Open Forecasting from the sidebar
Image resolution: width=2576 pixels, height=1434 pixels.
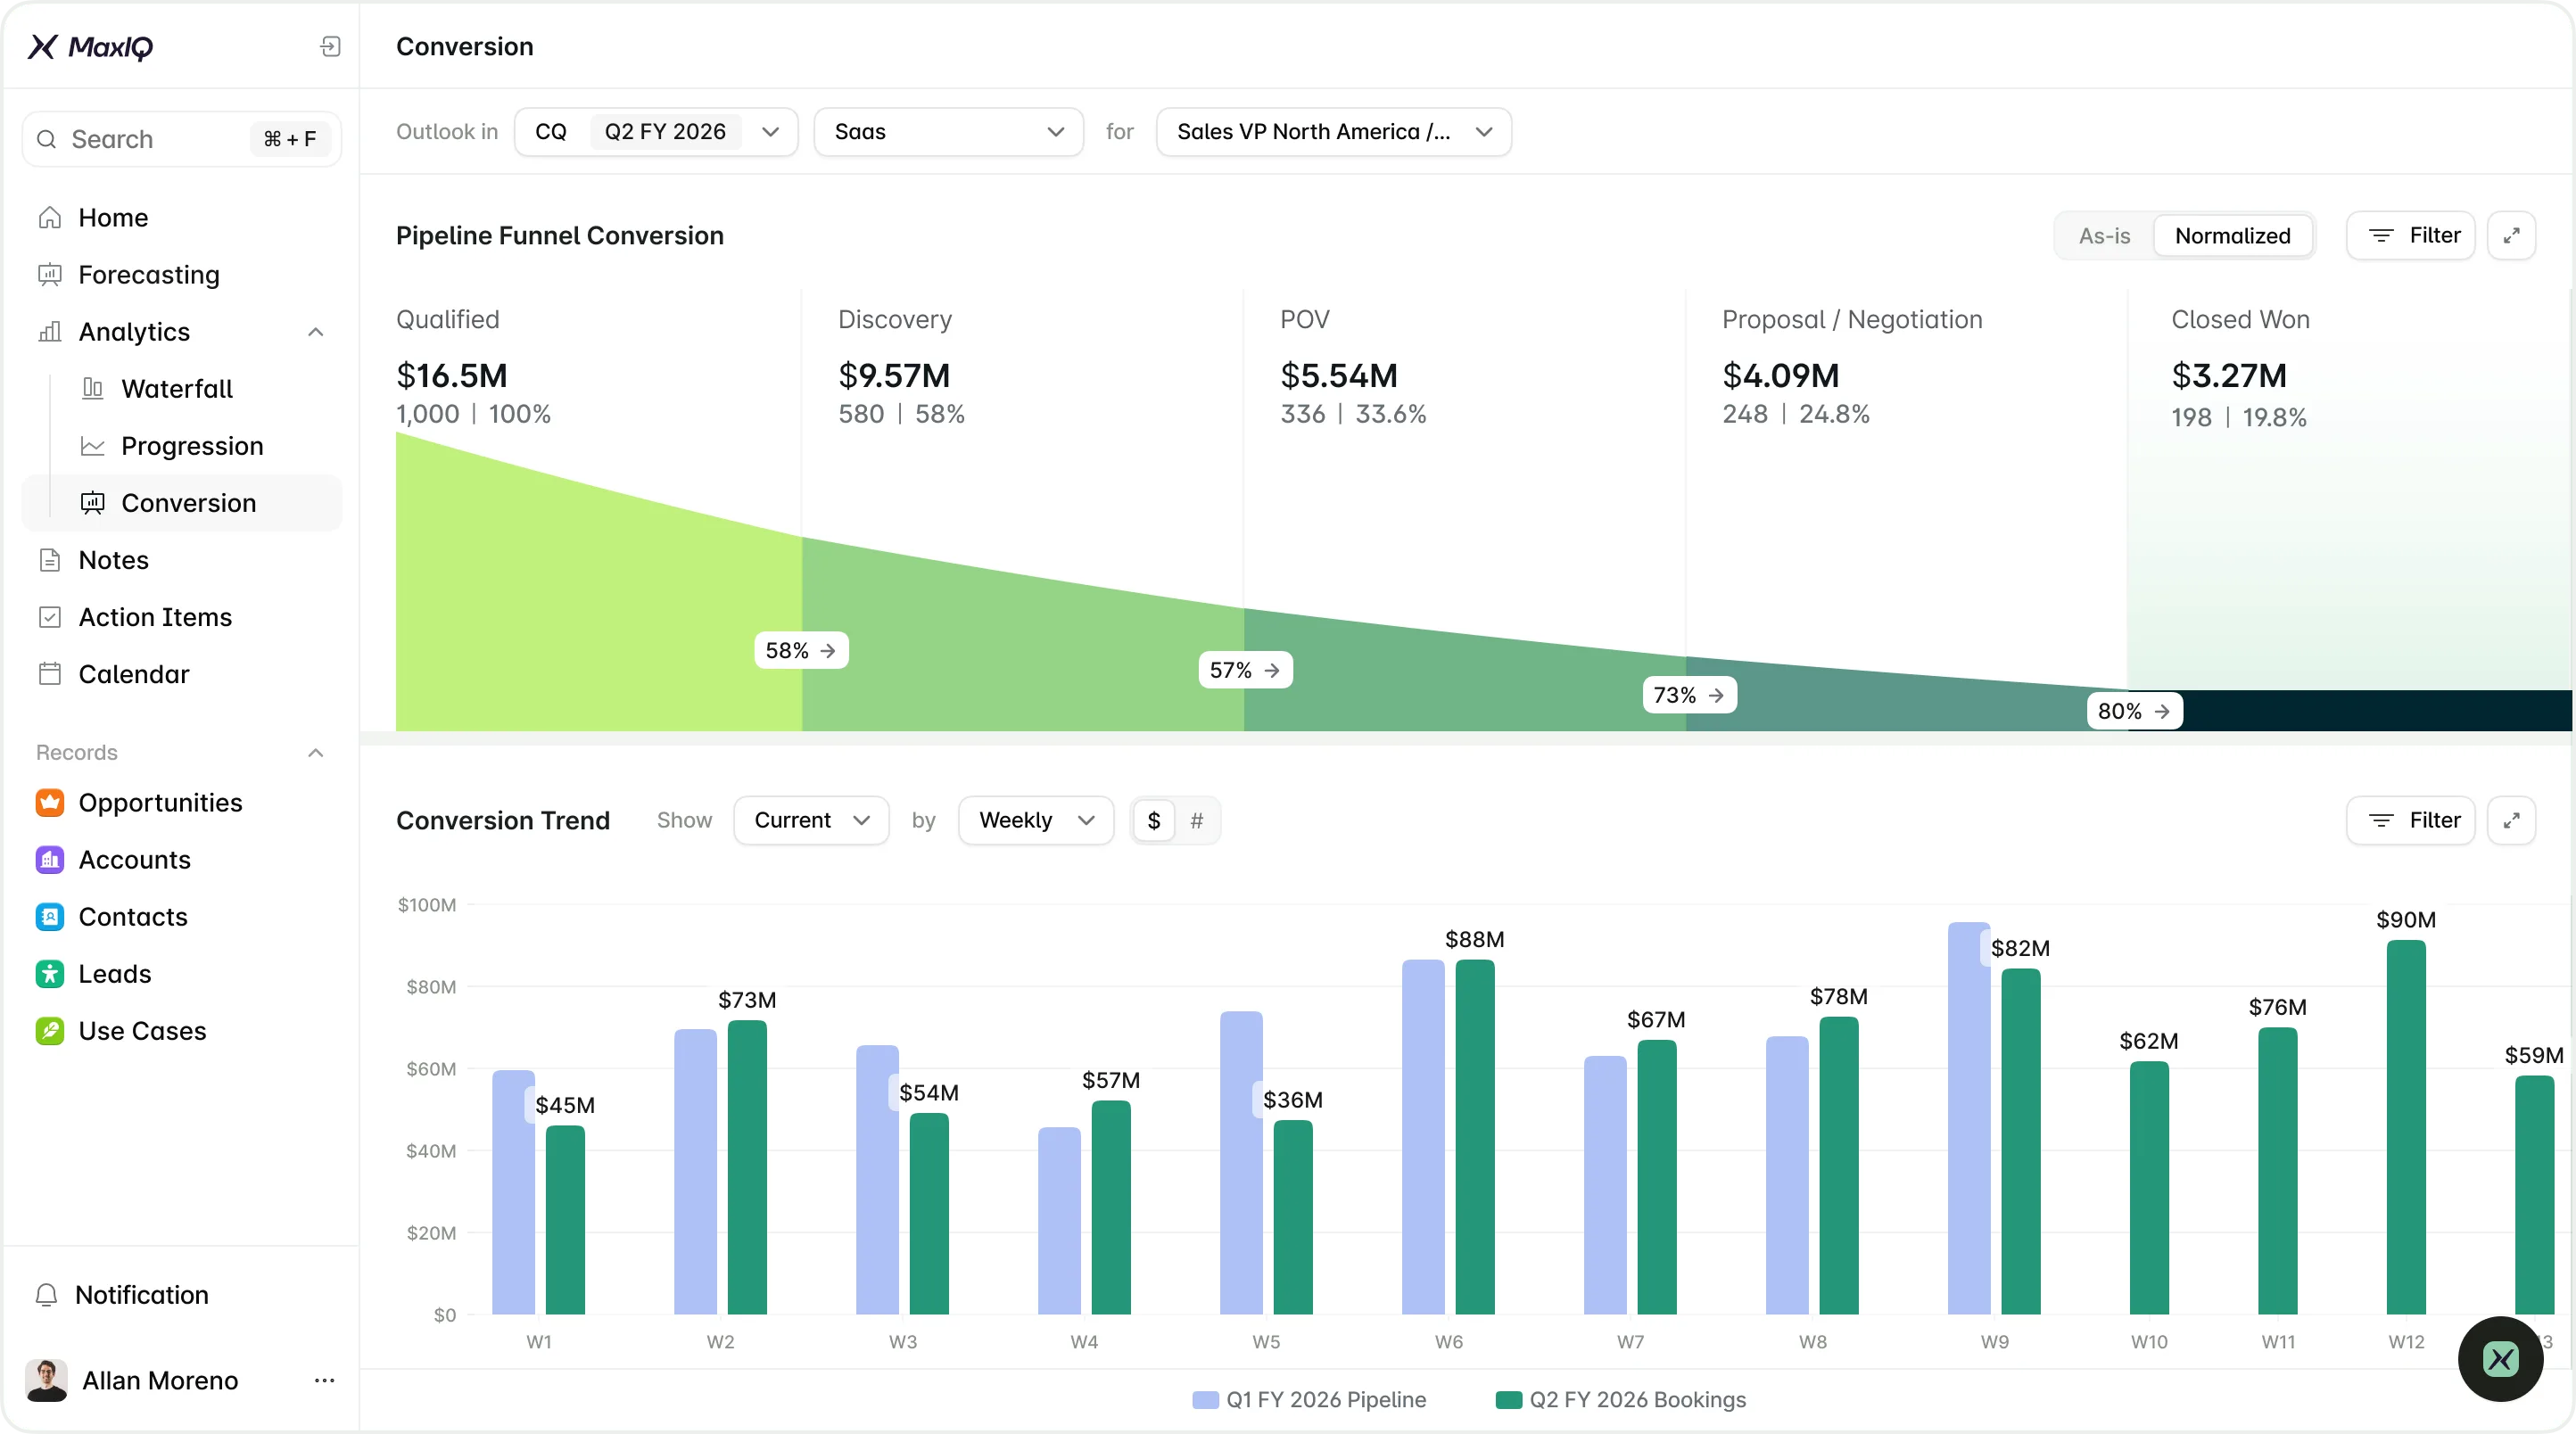click(181, 275)
